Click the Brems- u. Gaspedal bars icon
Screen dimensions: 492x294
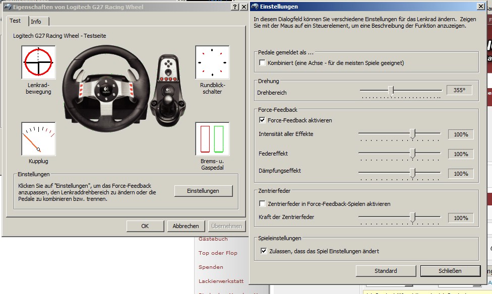point(212,138)
